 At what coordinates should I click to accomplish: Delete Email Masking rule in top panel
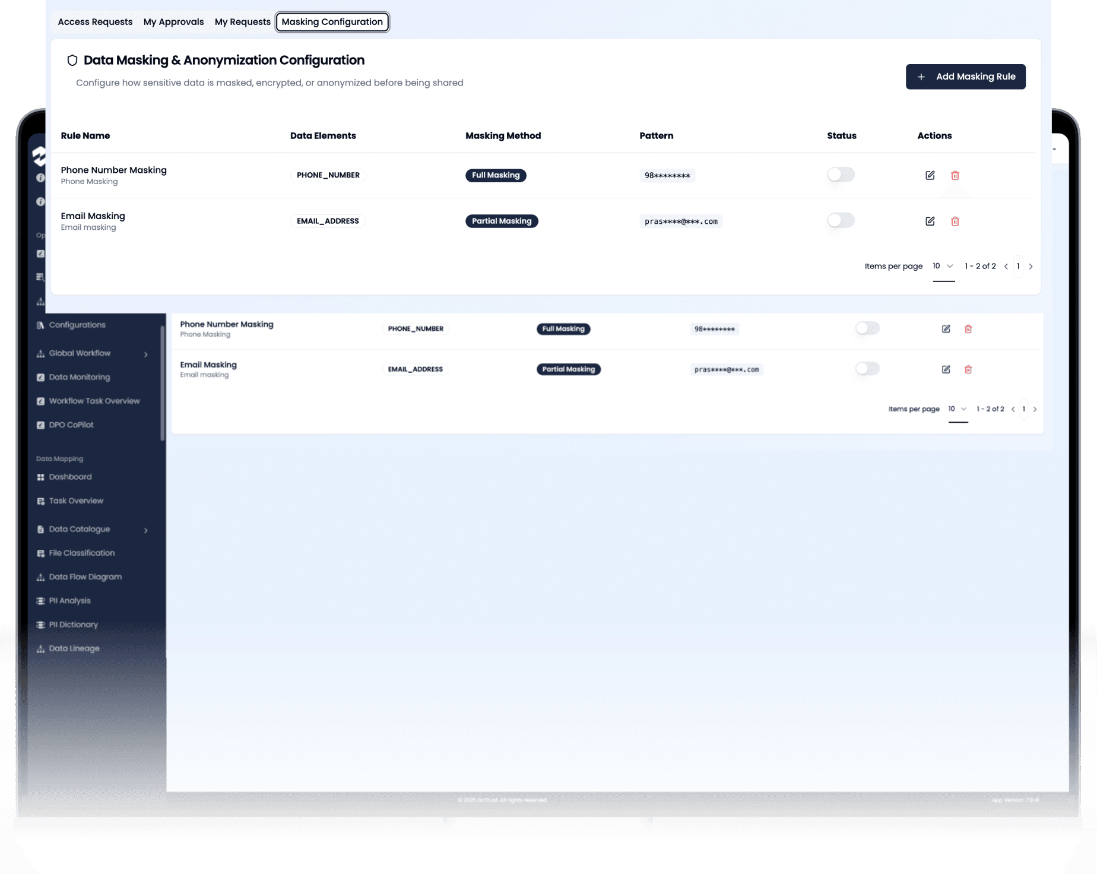point(955,221)
